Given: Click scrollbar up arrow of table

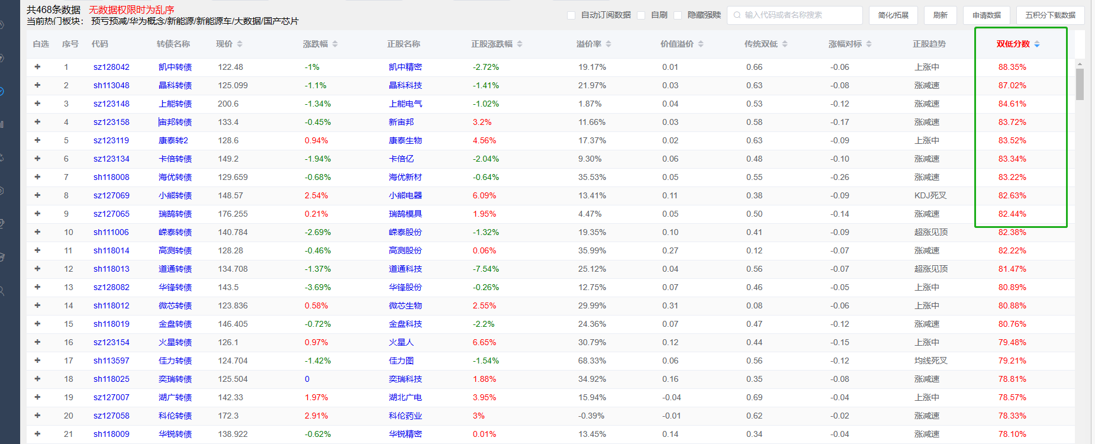Looking at the screenshot, I should (1080, 63).
